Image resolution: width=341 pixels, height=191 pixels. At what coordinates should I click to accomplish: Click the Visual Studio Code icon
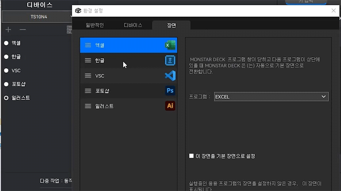[170, 76]
